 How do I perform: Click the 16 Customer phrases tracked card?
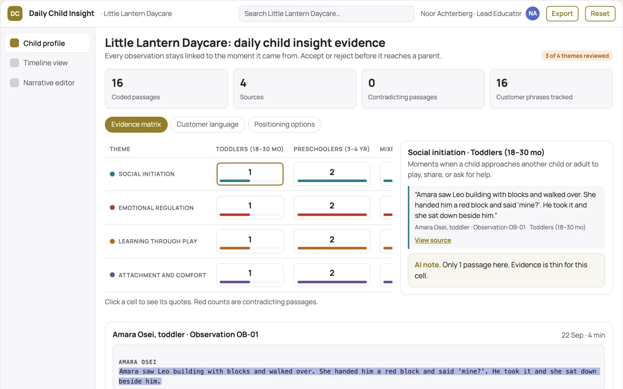[x=551, y=89]
